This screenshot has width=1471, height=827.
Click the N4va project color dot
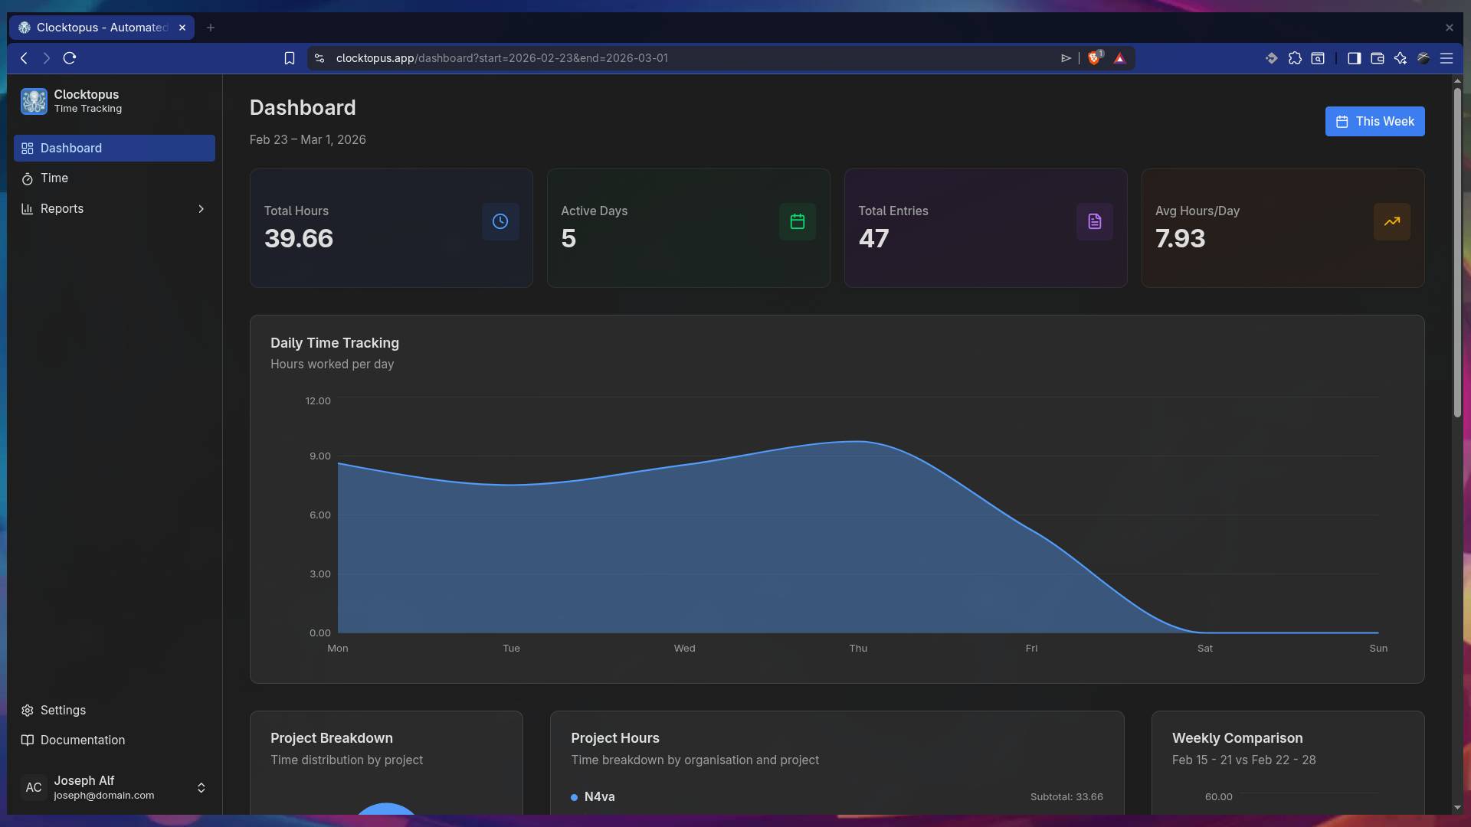(575, 797)
